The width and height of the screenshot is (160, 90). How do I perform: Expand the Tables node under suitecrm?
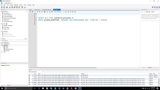3,46
